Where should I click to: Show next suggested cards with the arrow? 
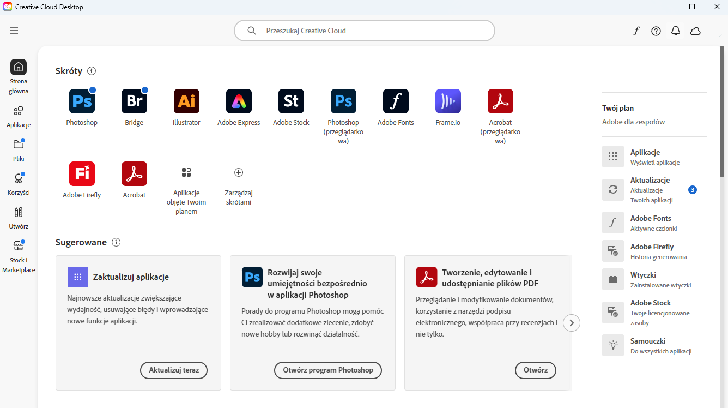pyautogui.click(x=572, y=323)
